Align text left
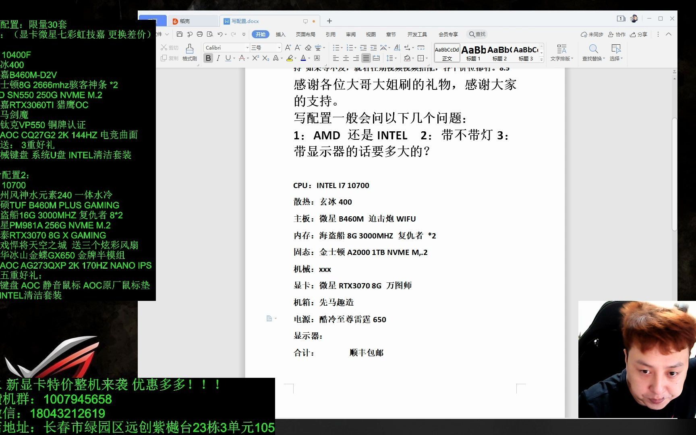The height and width of the screenshot is (435, 696). (x=336, y=58)
